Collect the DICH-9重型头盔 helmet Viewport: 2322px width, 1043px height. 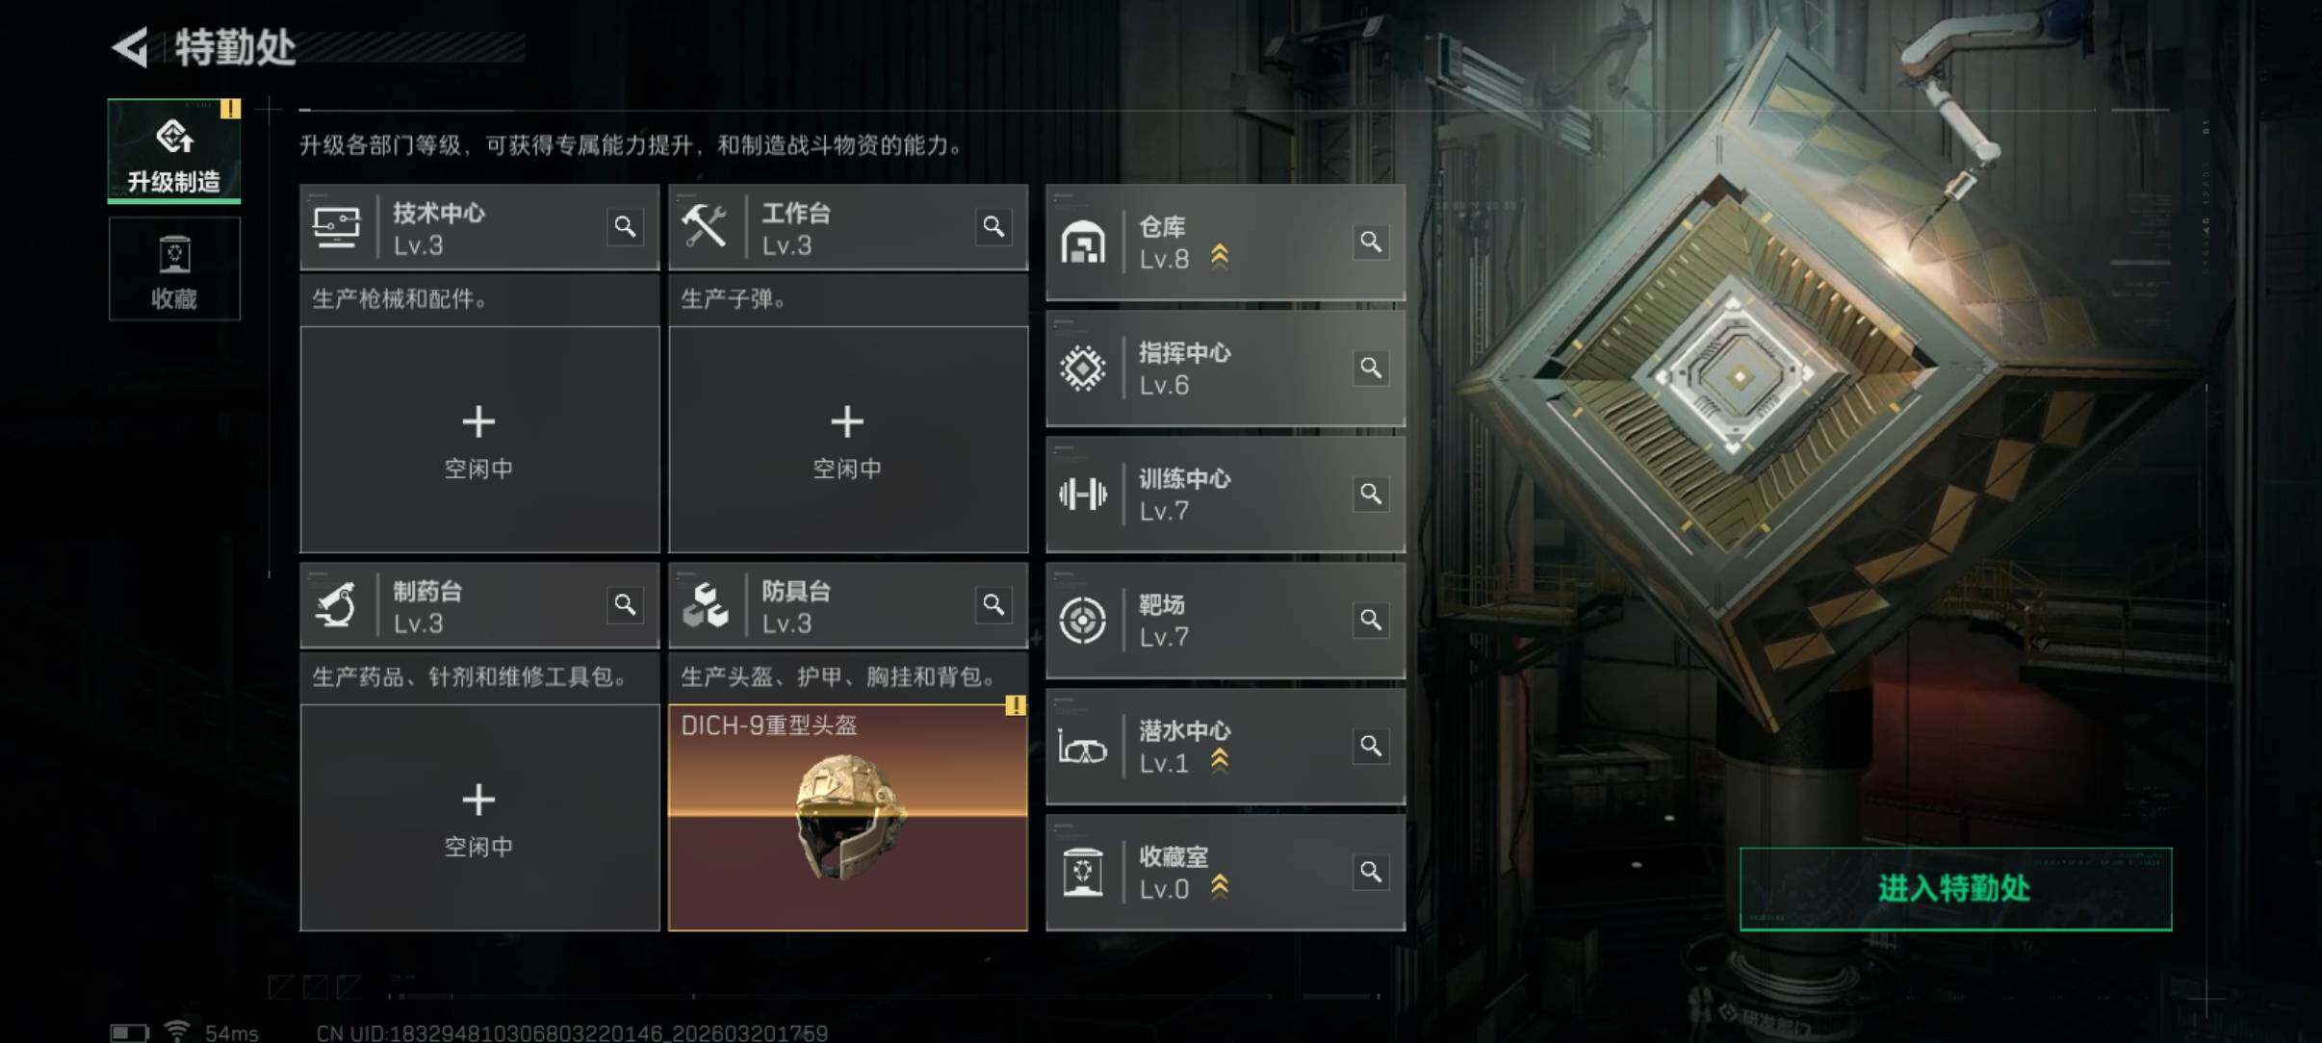(848, 818)
